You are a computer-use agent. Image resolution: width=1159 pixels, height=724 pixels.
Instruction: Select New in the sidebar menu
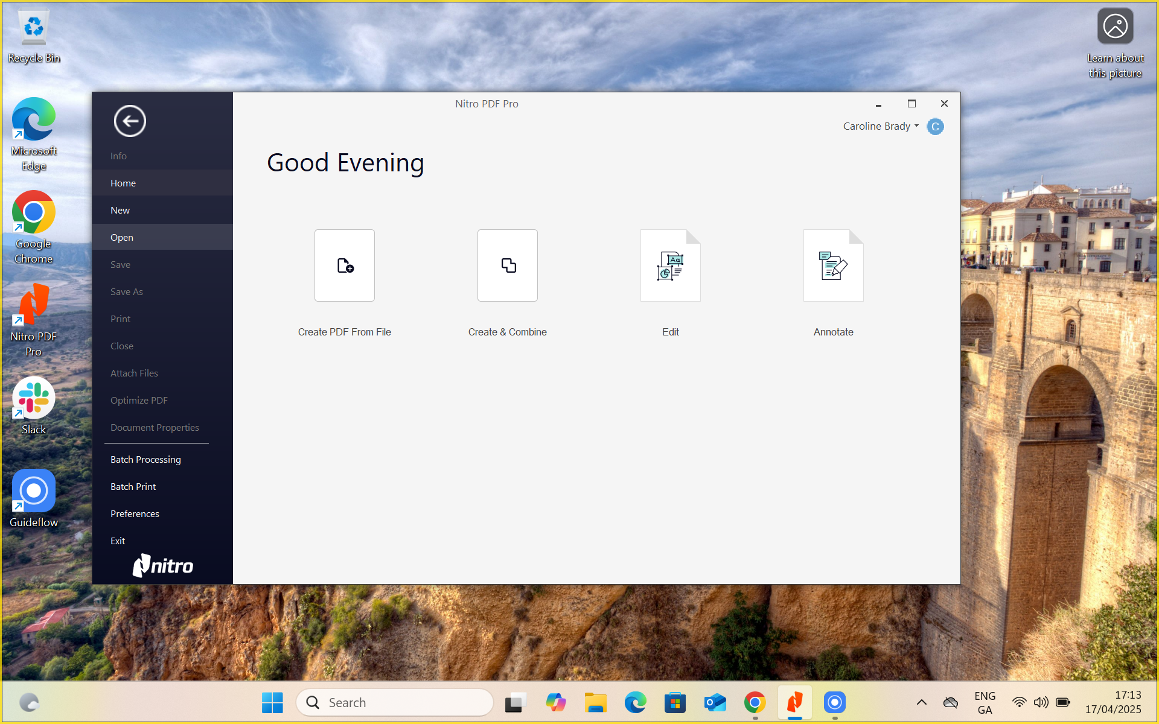[x=162, y=210]
